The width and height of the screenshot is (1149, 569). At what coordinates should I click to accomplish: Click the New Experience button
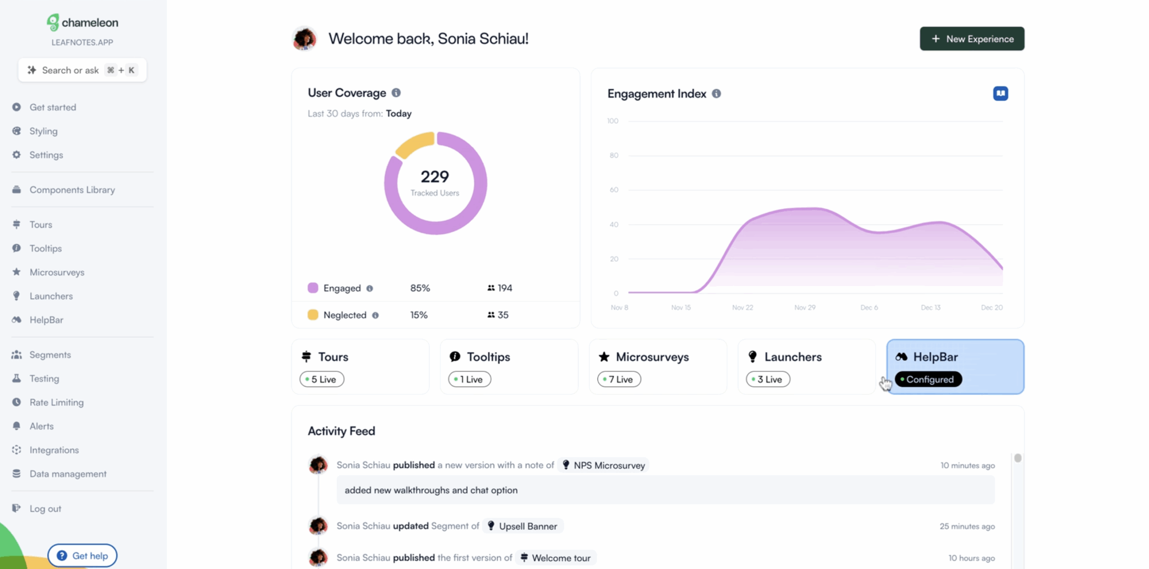point(972,39)
